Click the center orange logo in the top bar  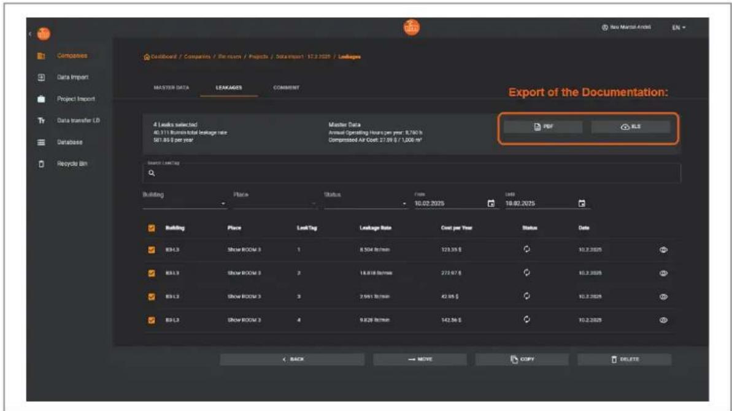tap(411, 28)
